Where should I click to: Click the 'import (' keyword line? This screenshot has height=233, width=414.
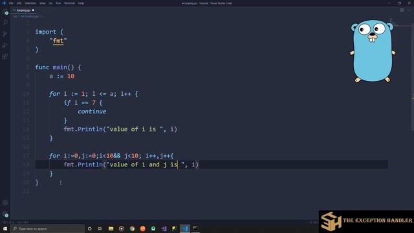[49, 32]
